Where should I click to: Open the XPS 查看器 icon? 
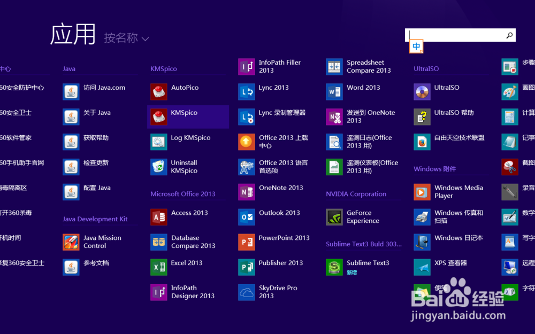pos(422,267)
